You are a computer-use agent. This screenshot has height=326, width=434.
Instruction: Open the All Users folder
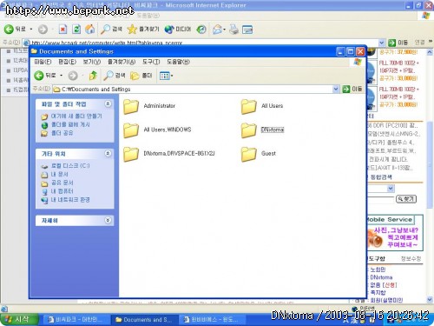tap(262, 106)
